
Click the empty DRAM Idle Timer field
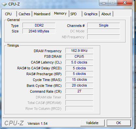coord(79,97)
